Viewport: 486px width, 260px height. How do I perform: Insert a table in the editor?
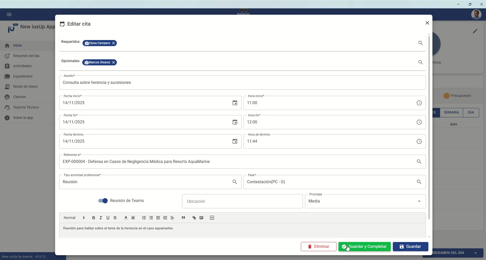pos(212,218)
